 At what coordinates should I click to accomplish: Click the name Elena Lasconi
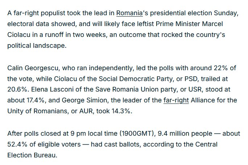[x=52, y=89]
